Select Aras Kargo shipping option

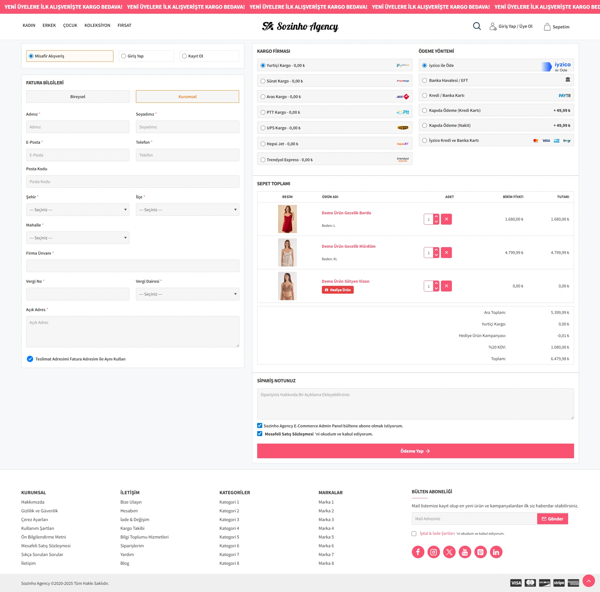tap(263, 97)
